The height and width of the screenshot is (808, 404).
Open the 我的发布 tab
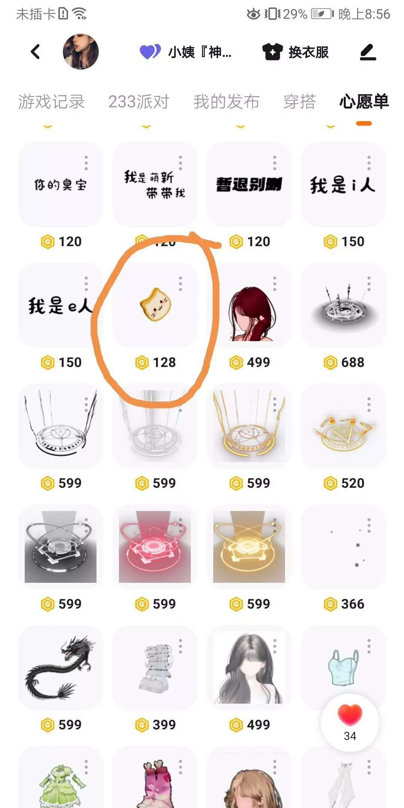tap(226, 102)
